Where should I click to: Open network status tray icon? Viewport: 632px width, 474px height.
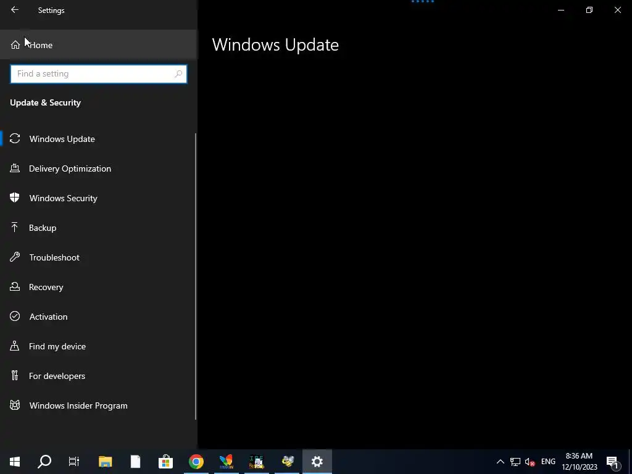coord(515,462)
